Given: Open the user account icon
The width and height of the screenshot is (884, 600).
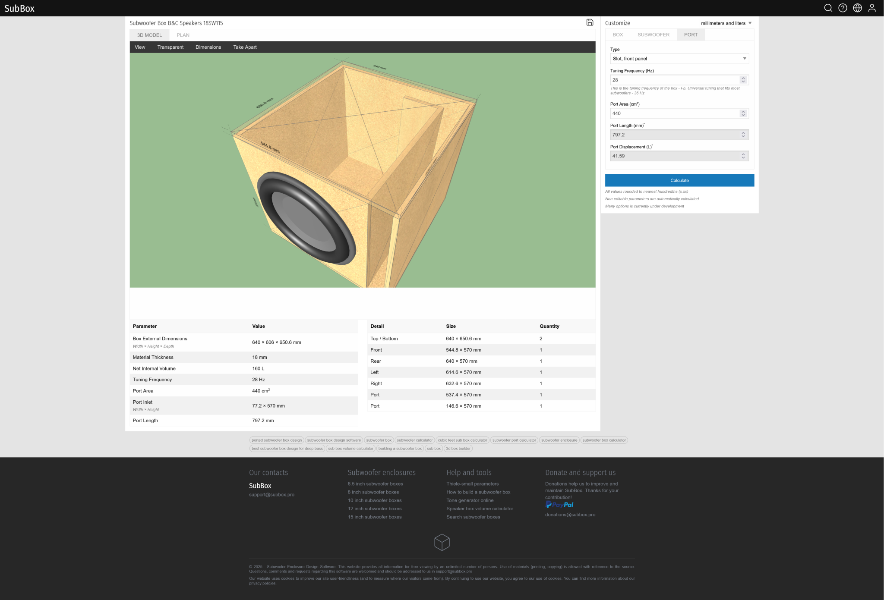Looking at the screenshot, I should click(872, 8).
